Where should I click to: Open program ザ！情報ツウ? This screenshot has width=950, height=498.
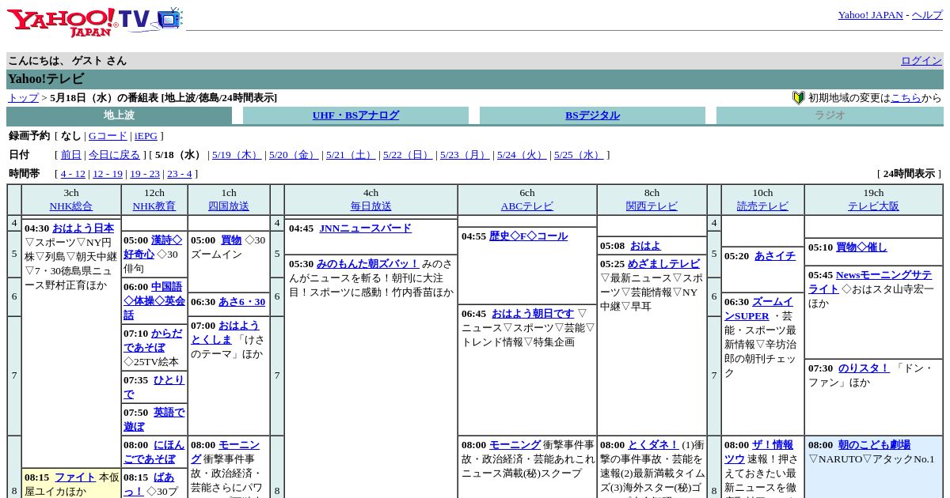758,452
